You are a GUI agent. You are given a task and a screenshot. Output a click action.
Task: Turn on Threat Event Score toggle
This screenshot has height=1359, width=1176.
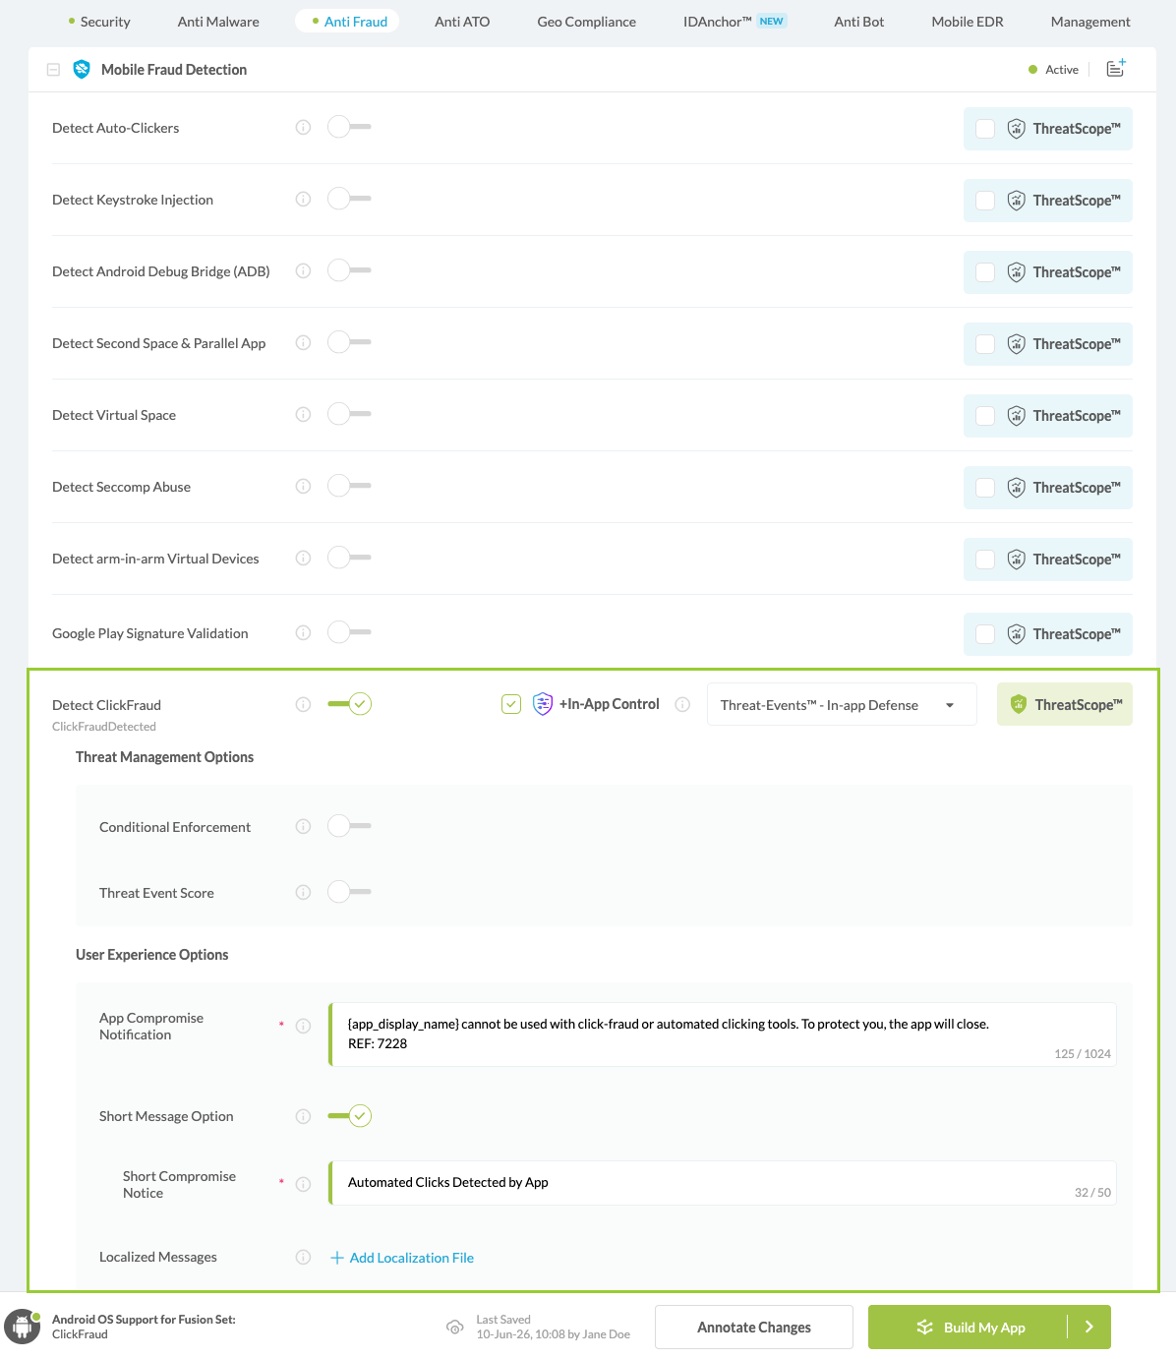349,892
